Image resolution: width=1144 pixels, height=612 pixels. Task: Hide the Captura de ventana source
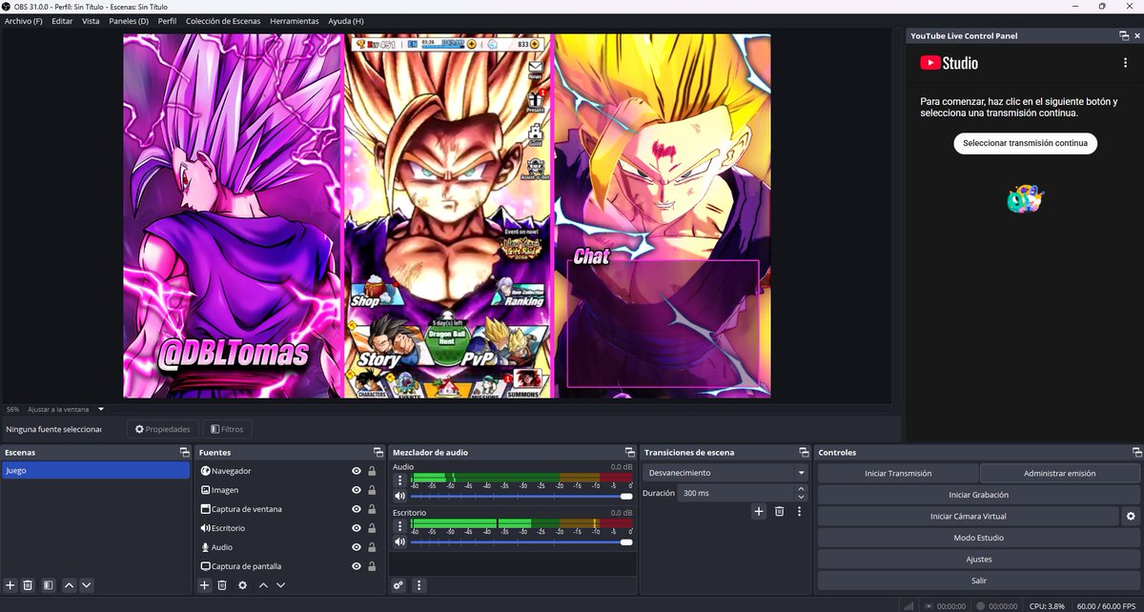click(357, 509)
